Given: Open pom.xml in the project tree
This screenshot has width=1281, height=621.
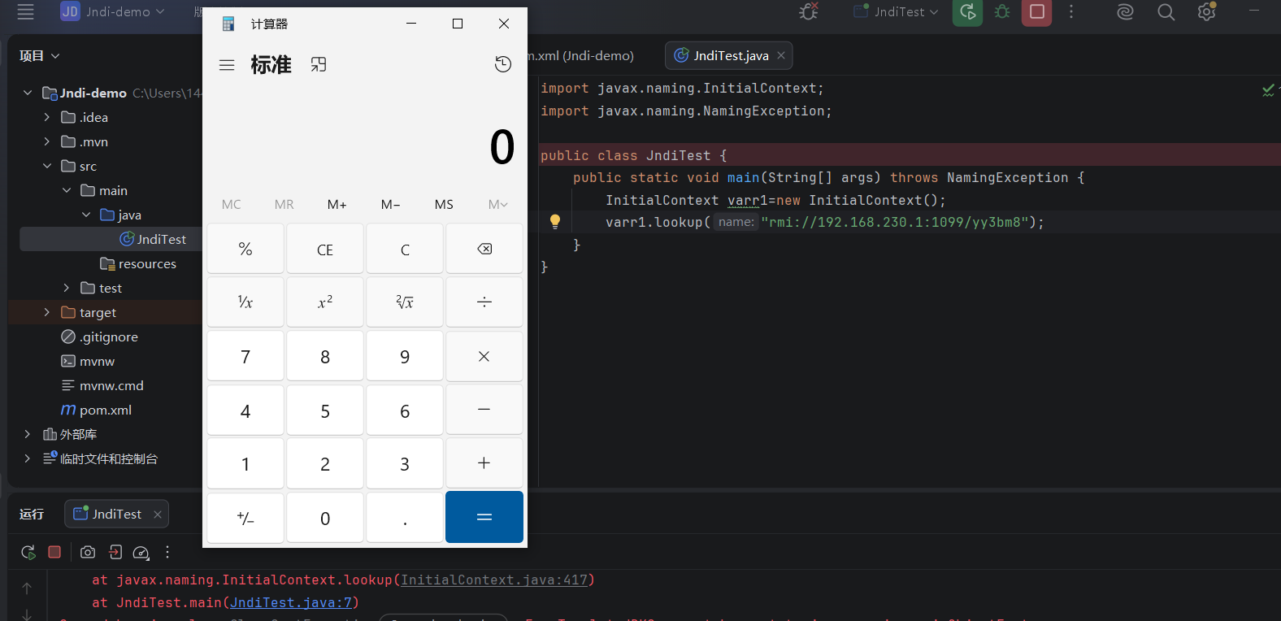Looking at the screenshot, I should pos(97,410).
